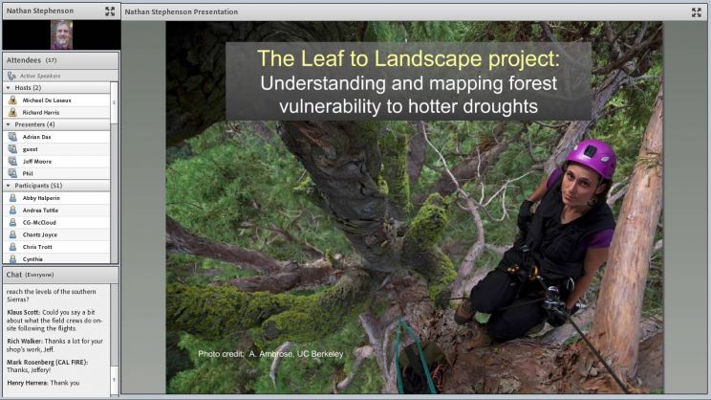Collapse the Presenters (4) group
The height and width of the screenshot is (400, 711).
(9, 124)
